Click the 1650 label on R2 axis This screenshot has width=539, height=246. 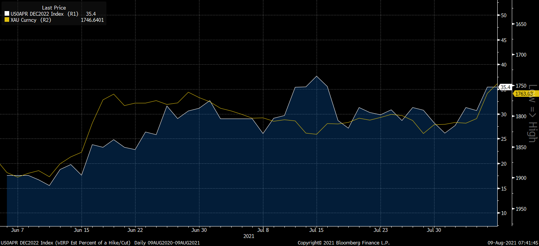pos(521,24)
